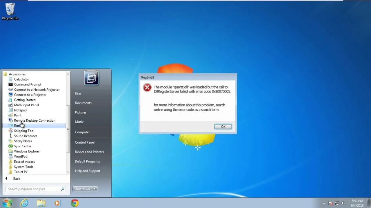
Task: Click the search magnifier icon
Action: [x=62, y=189]
